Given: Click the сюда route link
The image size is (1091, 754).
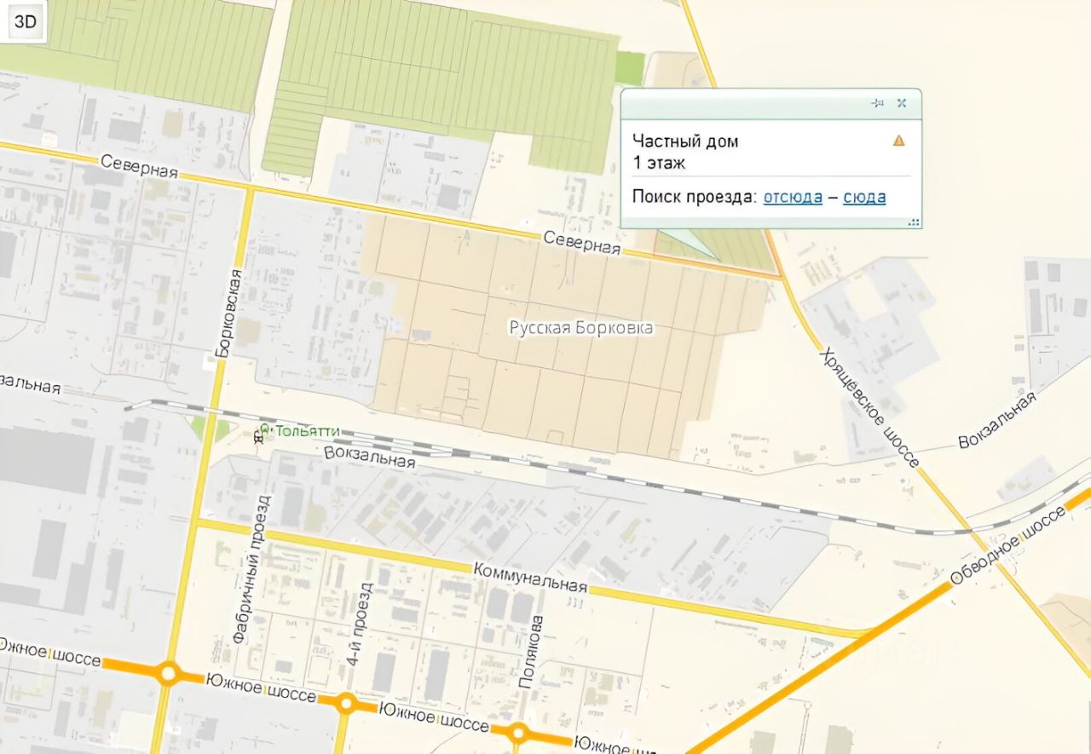Looking at the screenshot, I should pos(864,197).
